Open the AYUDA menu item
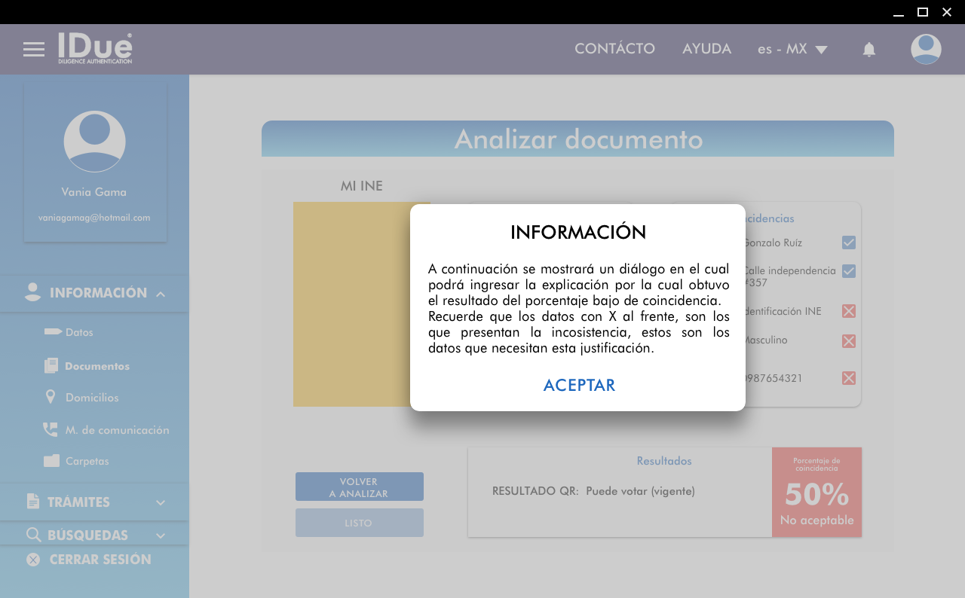The width and height of the screenshot is (965, 598). (x=706, y=49)
